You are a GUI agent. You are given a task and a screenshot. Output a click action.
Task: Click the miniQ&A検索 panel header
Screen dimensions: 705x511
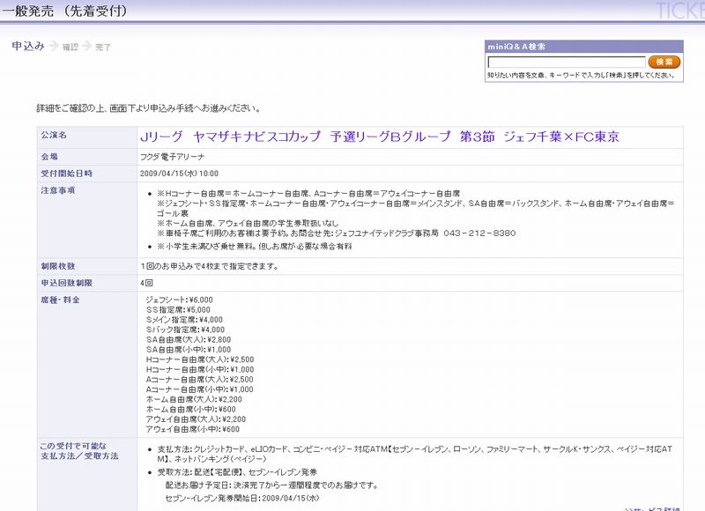click(x=584, y=47)
